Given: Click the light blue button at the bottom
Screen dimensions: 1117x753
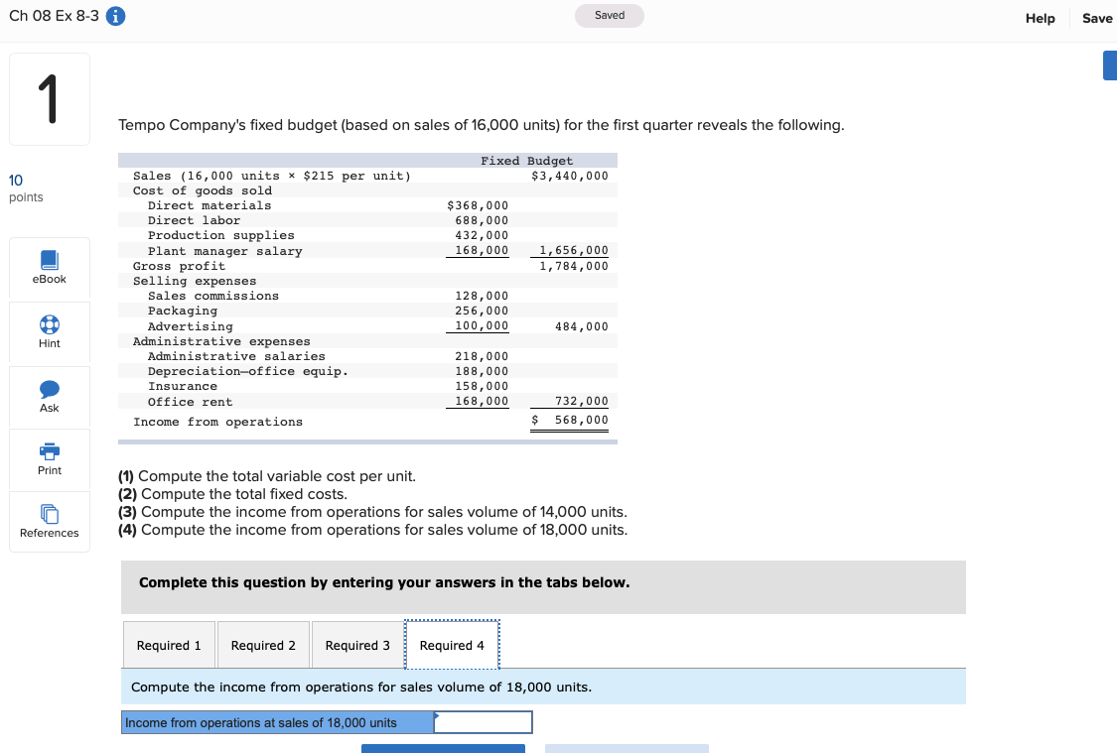Looking at the screenshot, I should (627, 749).
